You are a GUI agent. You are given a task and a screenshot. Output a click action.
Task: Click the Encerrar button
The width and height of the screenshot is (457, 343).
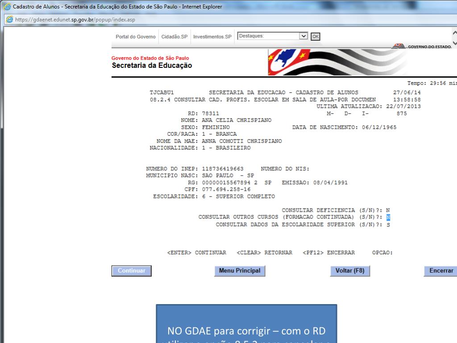(441, 271)
